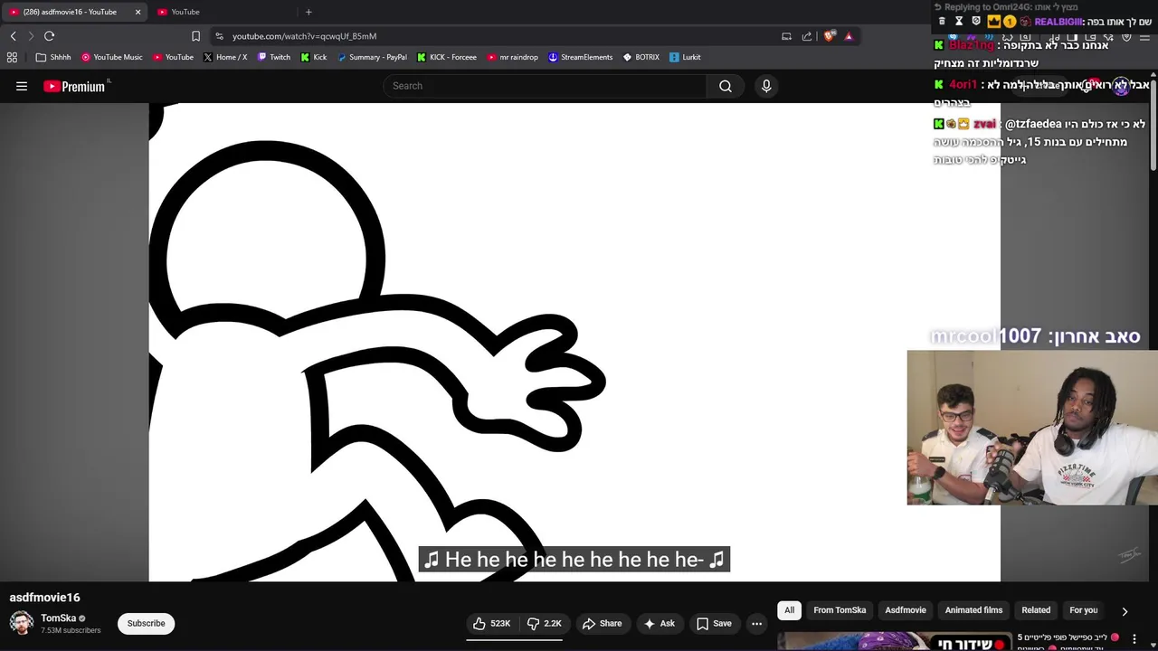This screenshot has height=651, width=1158.
Task: Click the YouTube search magnifier button
Action: [x=726, y=86]
